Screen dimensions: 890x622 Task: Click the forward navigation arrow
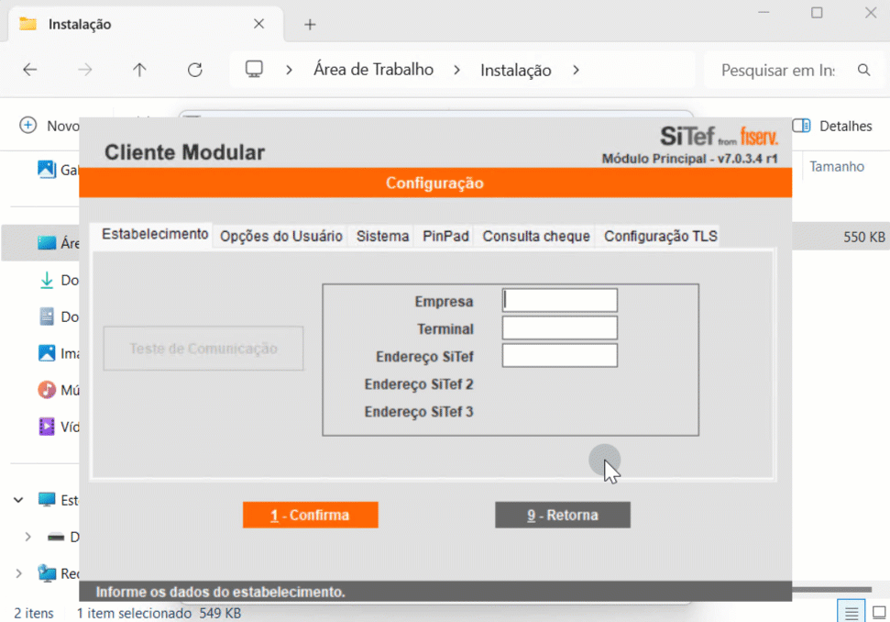pyautogui.click(x=84, y=70)
